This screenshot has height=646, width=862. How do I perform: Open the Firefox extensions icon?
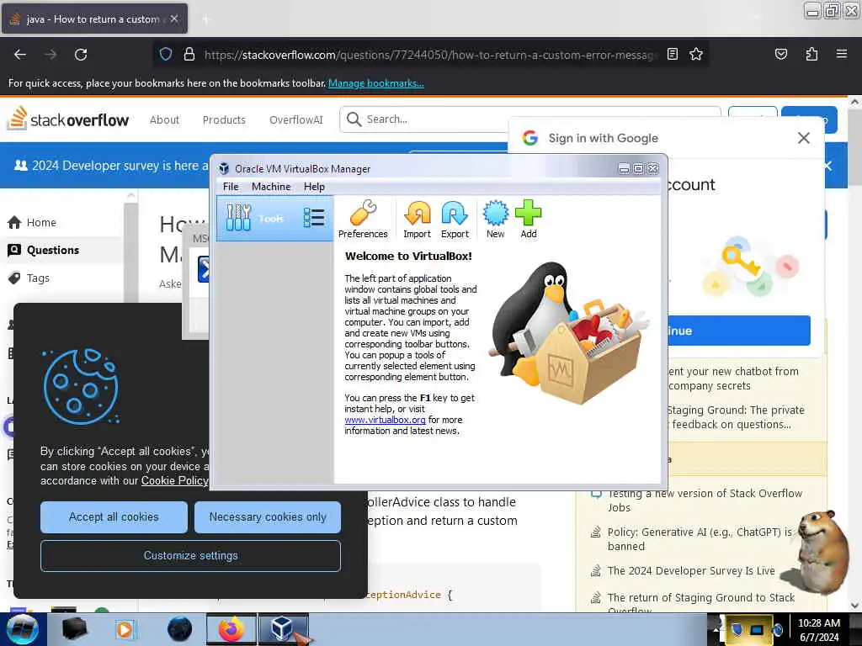(x=811, y=54)
